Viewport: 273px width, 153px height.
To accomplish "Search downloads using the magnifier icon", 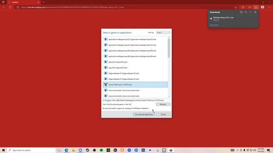I will coord(246,12).
